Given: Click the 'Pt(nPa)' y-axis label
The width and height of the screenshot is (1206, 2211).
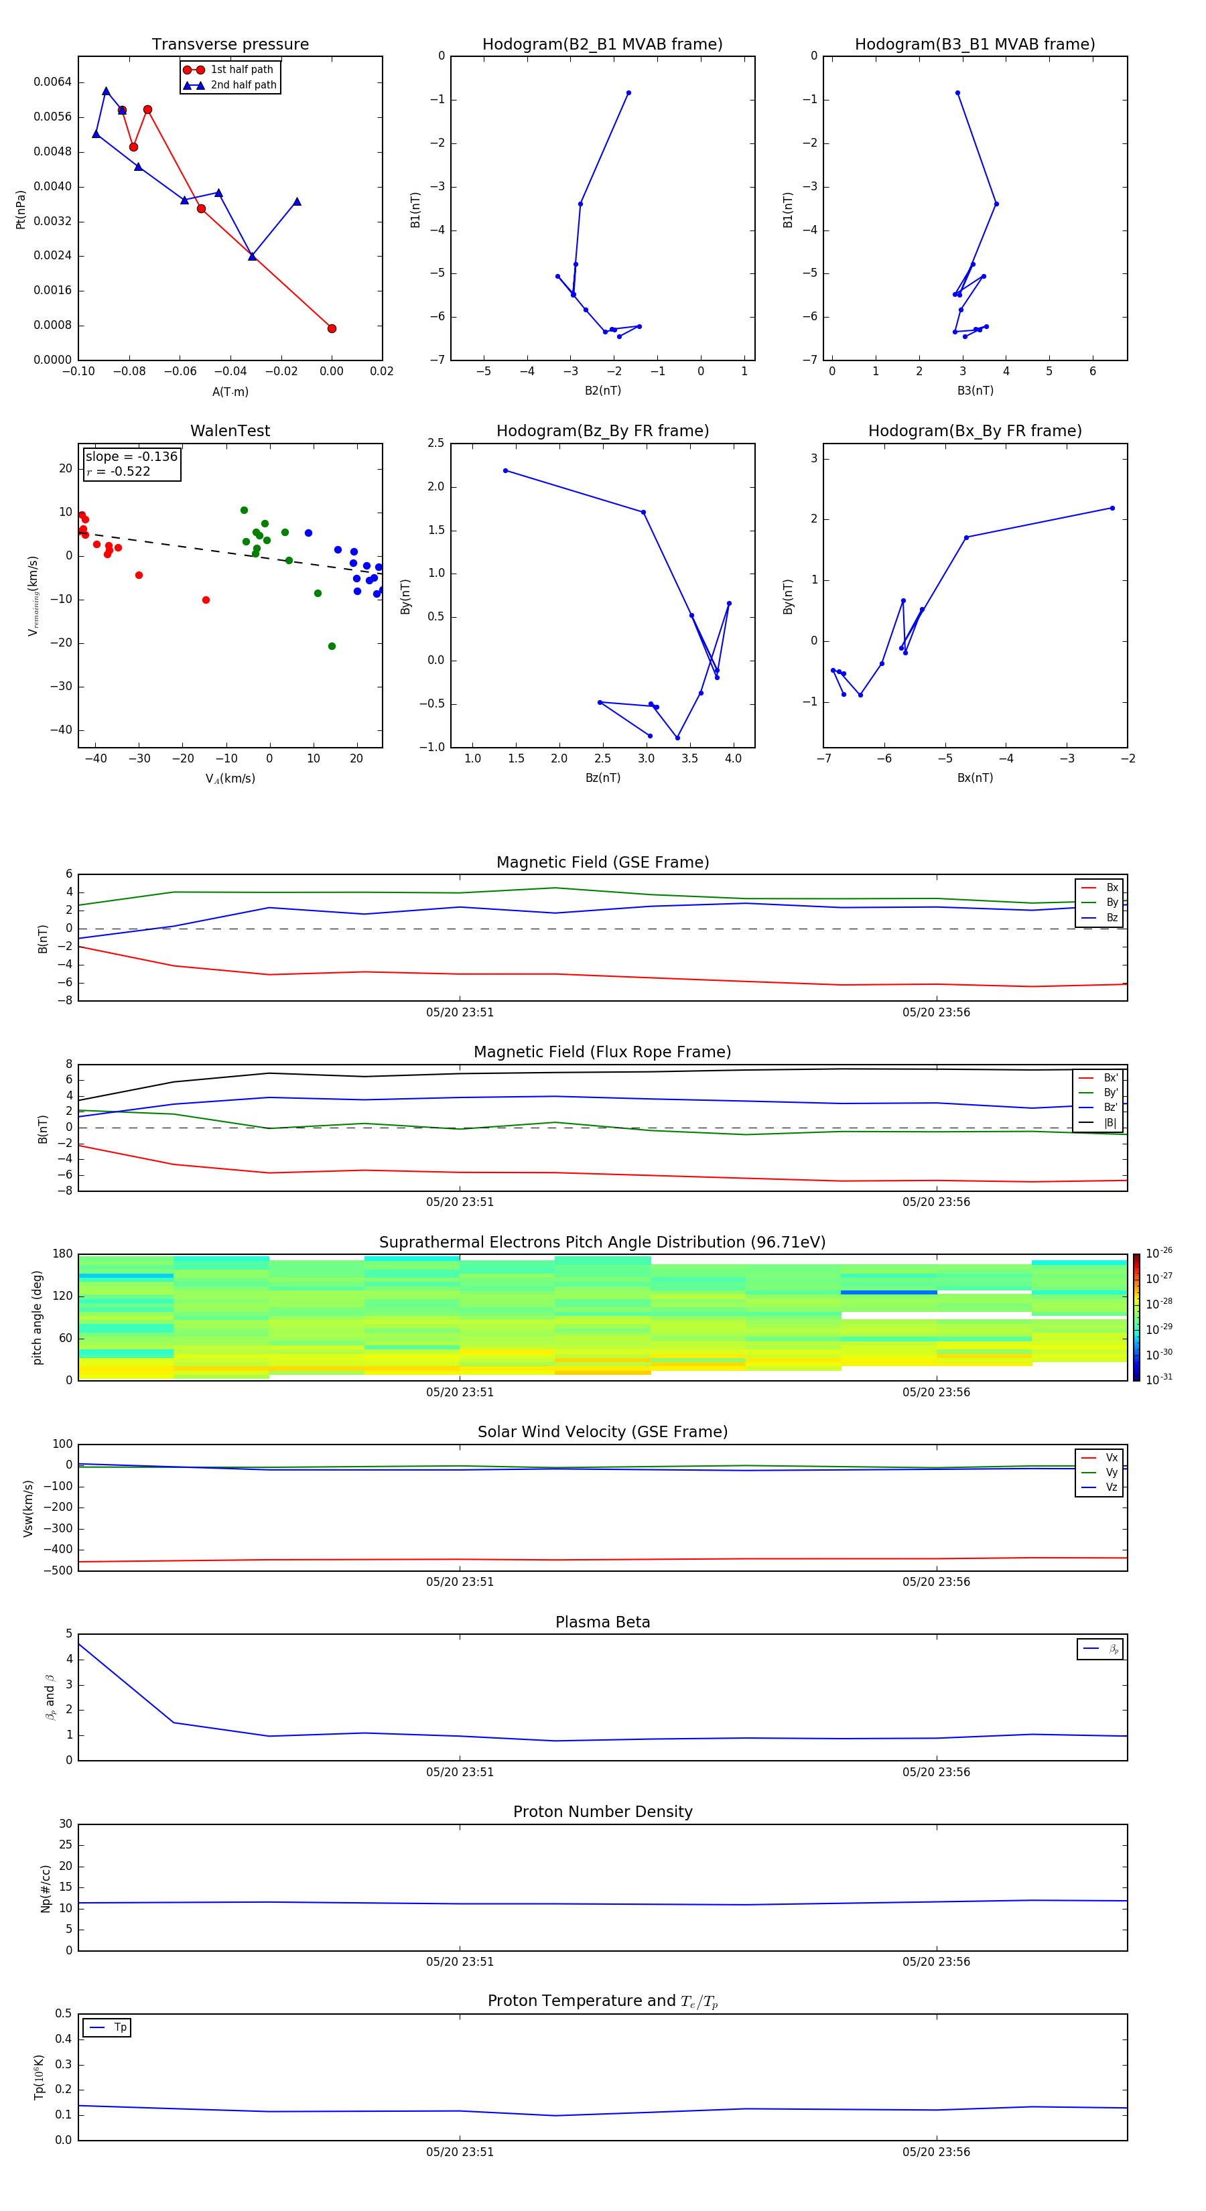Looking at the screenshot, I should click(x=21, y=208).
